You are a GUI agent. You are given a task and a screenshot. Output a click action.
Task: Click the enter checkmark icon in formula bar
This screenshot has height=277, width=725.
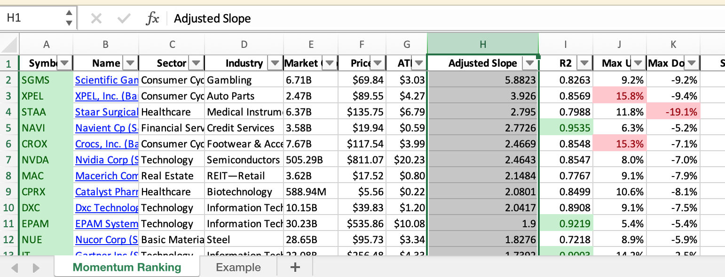124,18
